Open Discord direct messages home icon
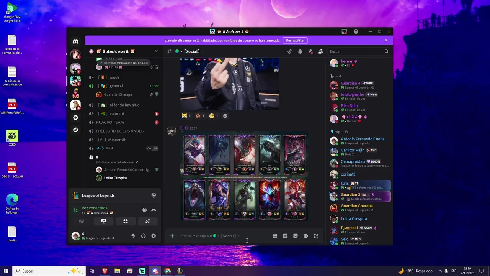 coord(75,41)
